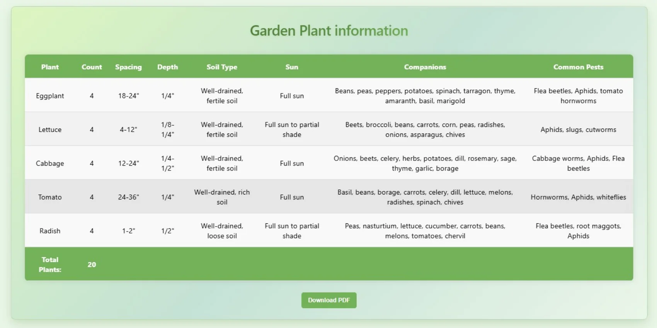Click the 1/4" depth value in Eggplant row

tap(167, 96)
